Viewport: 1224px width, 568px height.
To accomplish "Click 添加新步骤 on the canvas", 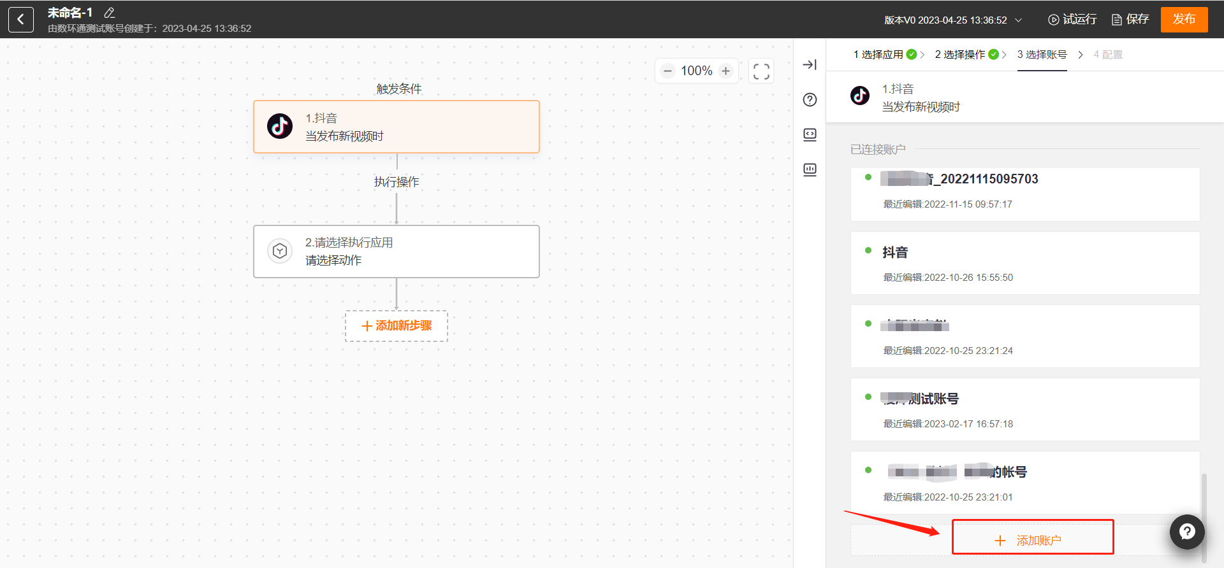I will pos(397,326).
